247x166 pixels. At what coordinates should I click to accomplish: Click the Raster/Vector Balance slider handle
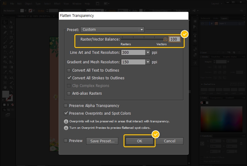165,39
